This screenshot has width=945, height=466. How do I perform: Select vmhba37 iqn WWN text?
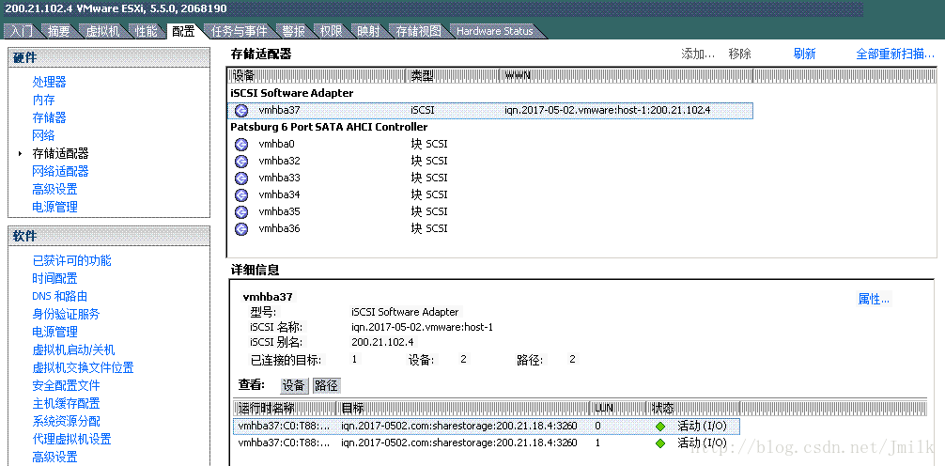608,110
